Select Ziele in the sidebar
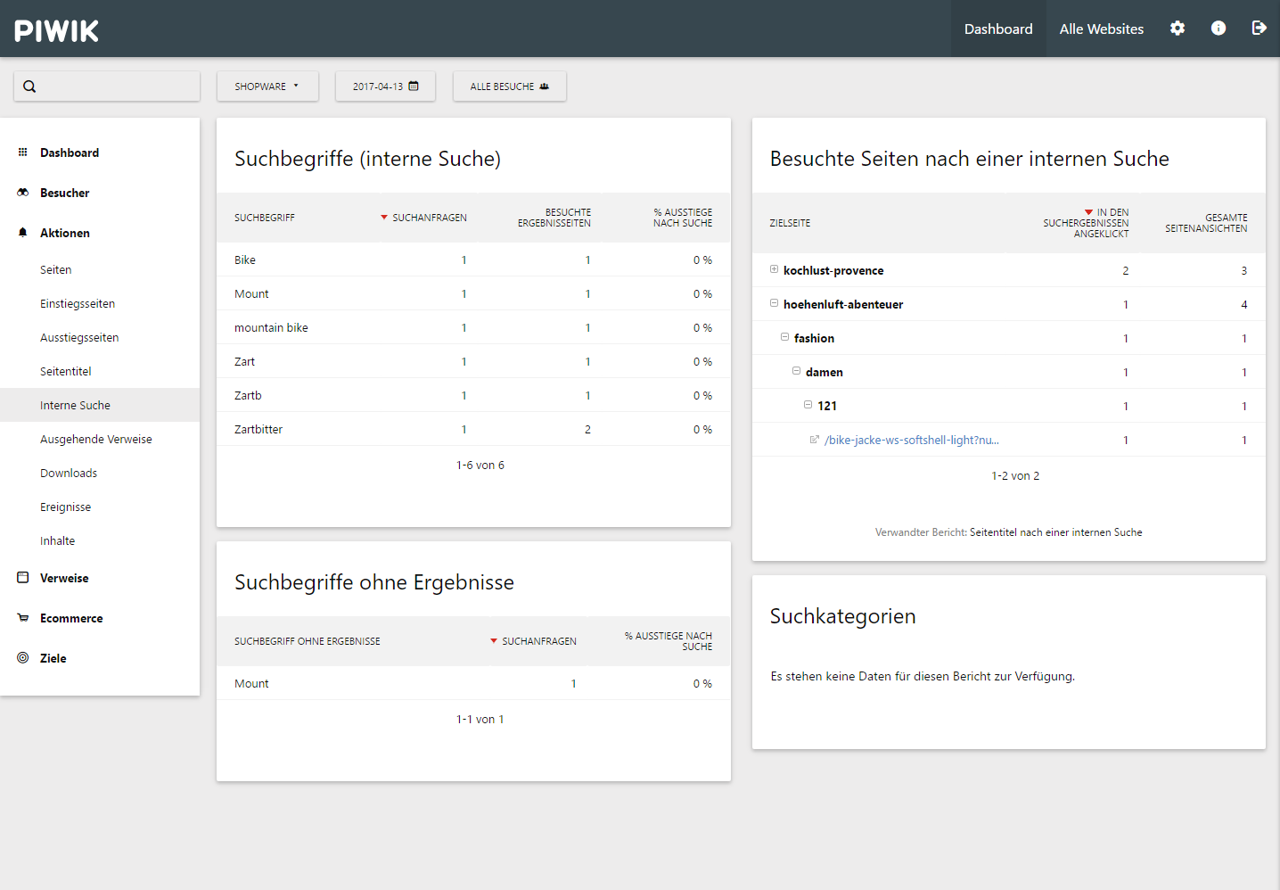This screenshot has width=1280, height=890. 53,658
